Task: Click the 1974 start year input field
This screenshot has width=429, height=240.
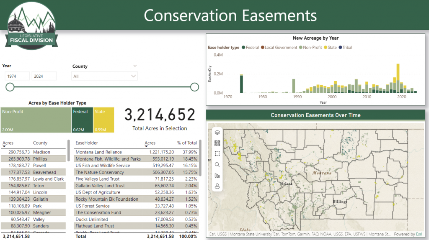Action: pyautogui.click(x=17, y=76)
